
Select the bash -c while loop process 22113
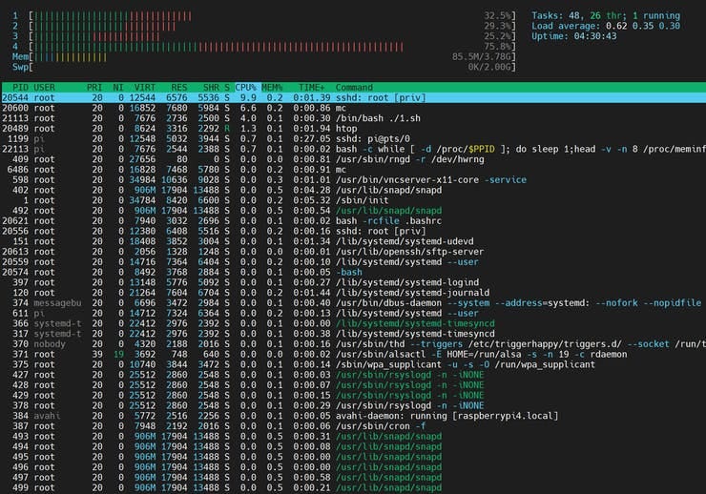353,149
